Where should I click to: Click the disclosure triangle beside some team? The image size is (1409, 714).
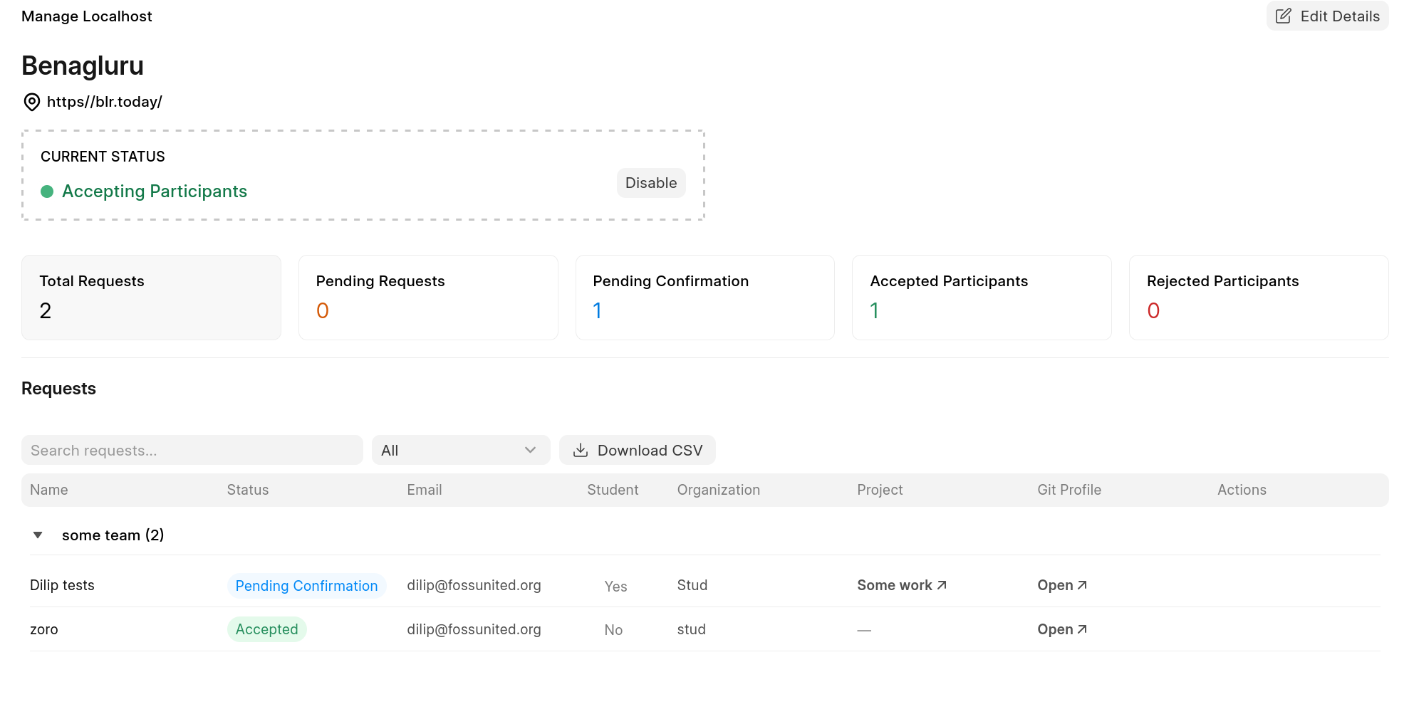click(x=38, y=535)
